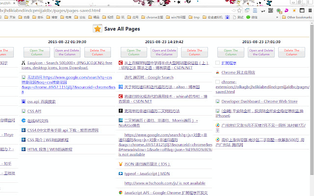The image size is (314, 196).
Task: Open and Delete the 2015-08-23 17:01:30 column
Action: [x=261, y=52]
